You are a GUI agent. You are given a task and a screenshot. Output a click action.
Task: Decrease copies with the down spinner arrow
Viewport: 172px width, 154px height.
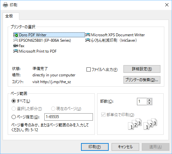click(x=149, y=103)
